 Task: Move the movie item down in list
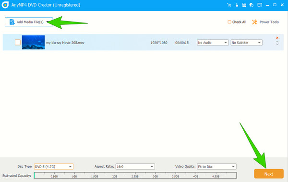pos(277,44)
